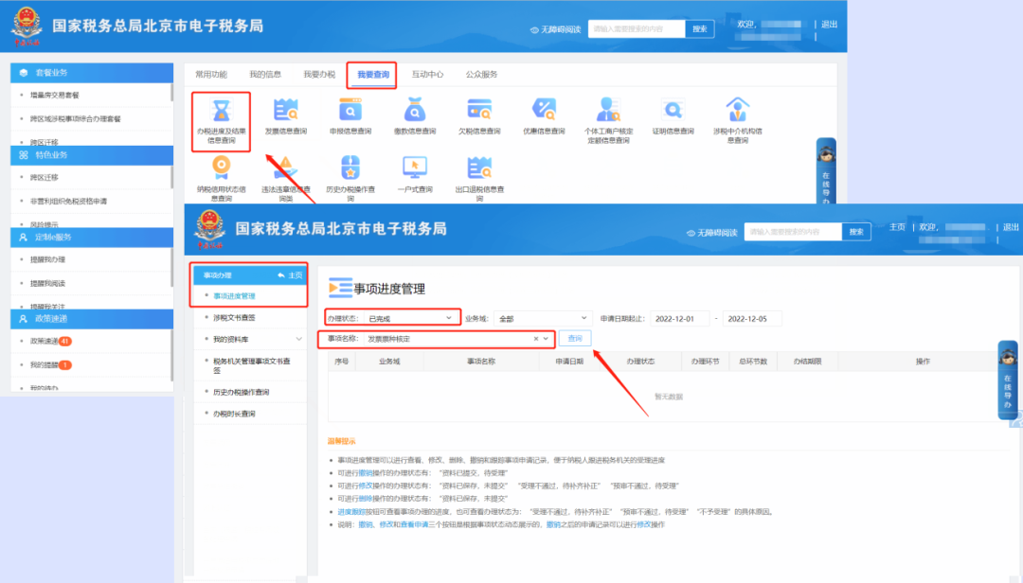Viewport: 1023px width, 583px height.
Task: Click the tax bureau emblem on the 事项进度管理 page
Action: click(209, 228)
